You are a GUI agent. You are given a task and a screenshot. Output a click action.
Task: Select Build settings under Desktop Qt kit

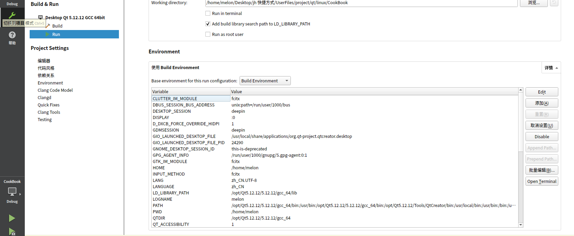[x=57, y=26]
